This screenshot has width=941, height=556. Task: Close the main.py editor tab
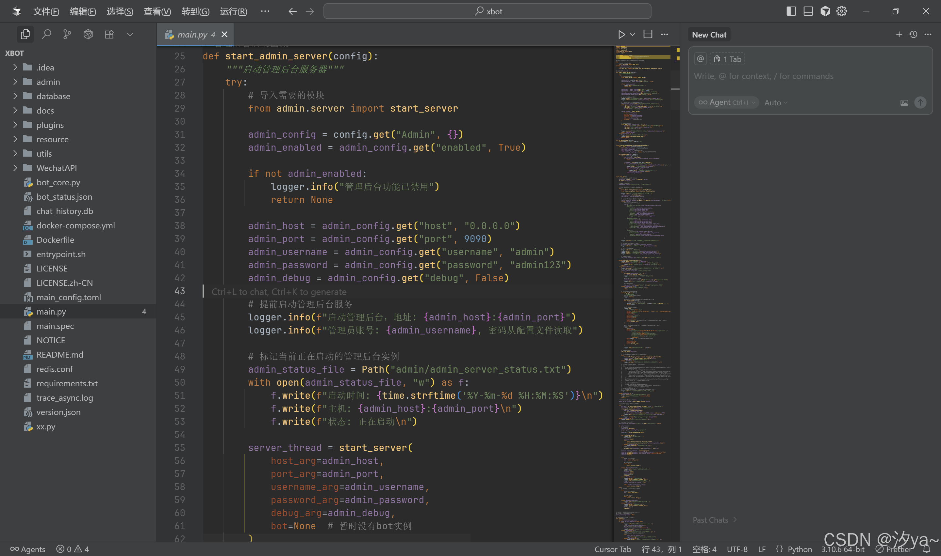(x=224, y=35)
